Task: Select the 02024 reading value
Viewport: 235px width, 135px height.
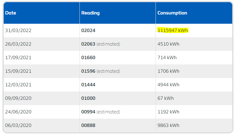Action: tap(88, 31)
